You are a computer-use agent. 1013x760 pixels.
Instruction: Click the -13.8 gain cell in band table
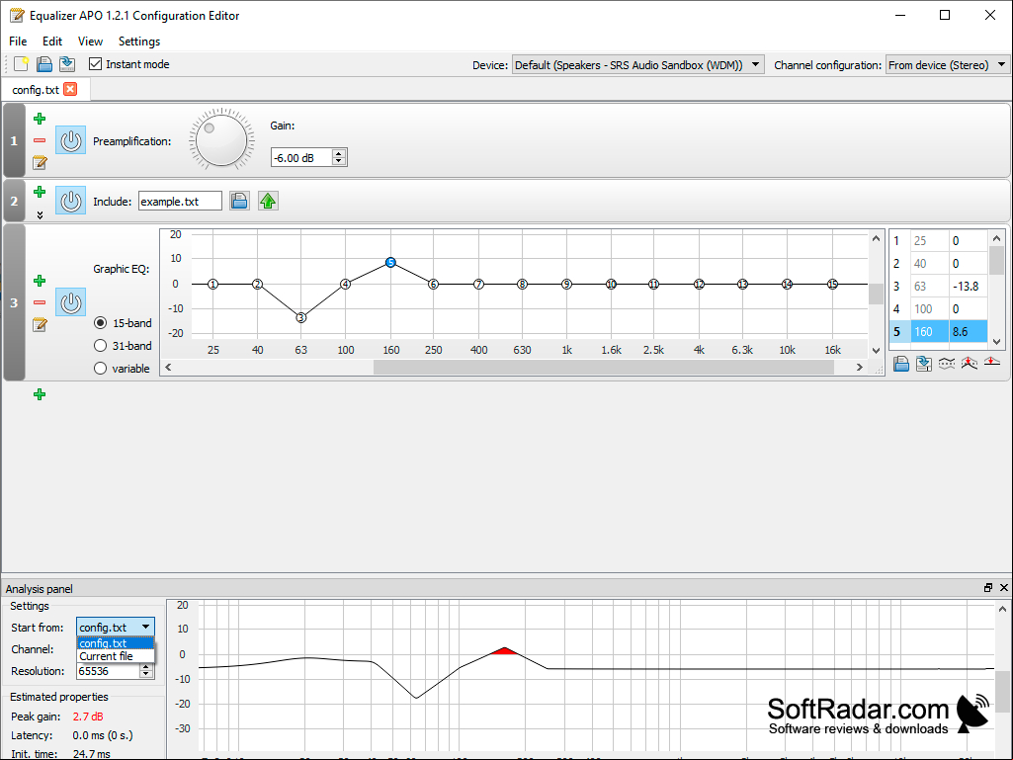968,287
